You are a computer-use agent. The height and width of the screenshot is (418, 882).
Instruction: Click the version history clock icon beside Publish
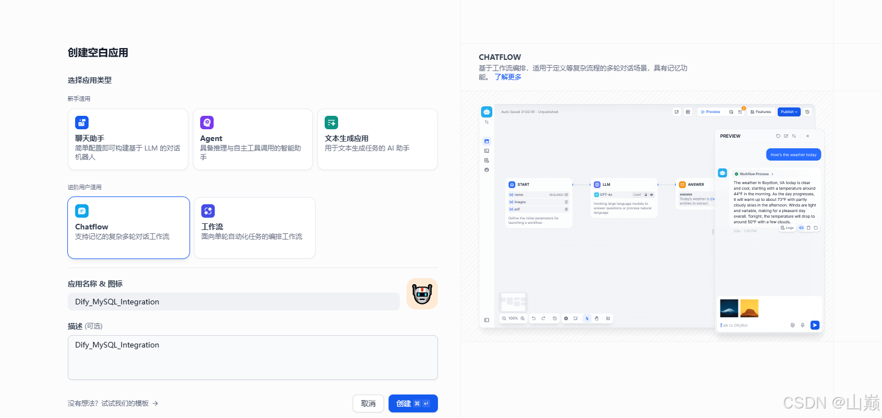tap(807, 112)
